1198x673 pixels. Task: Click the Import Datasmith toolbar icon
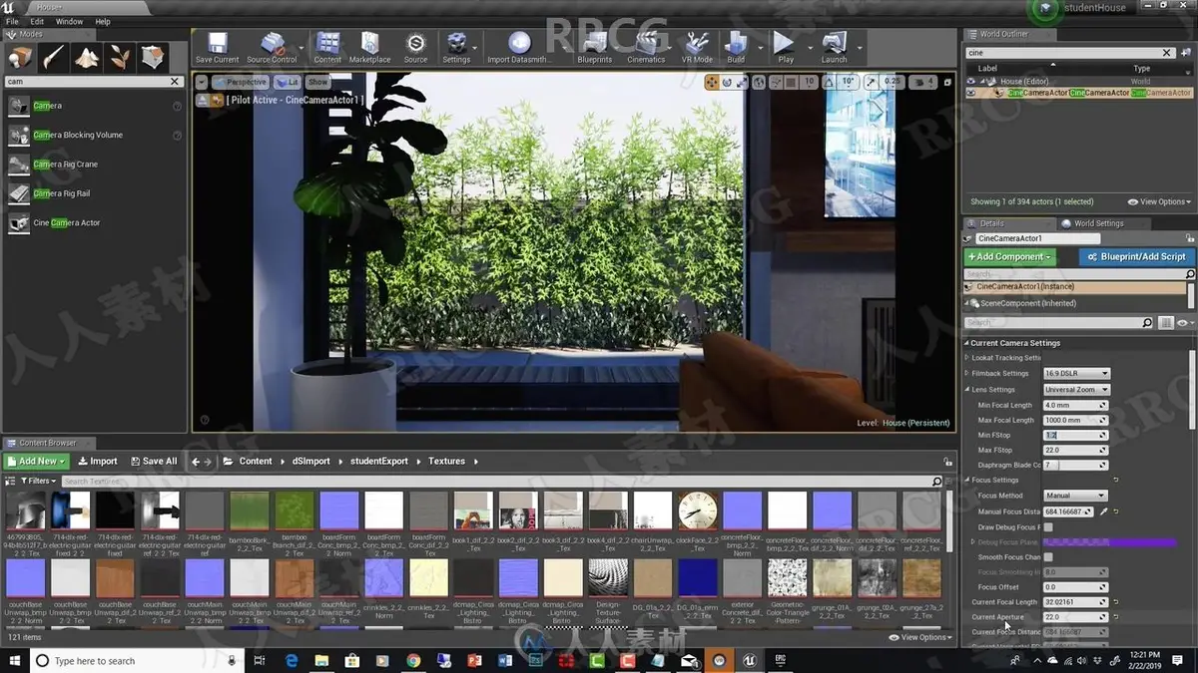tap(519, 47)
